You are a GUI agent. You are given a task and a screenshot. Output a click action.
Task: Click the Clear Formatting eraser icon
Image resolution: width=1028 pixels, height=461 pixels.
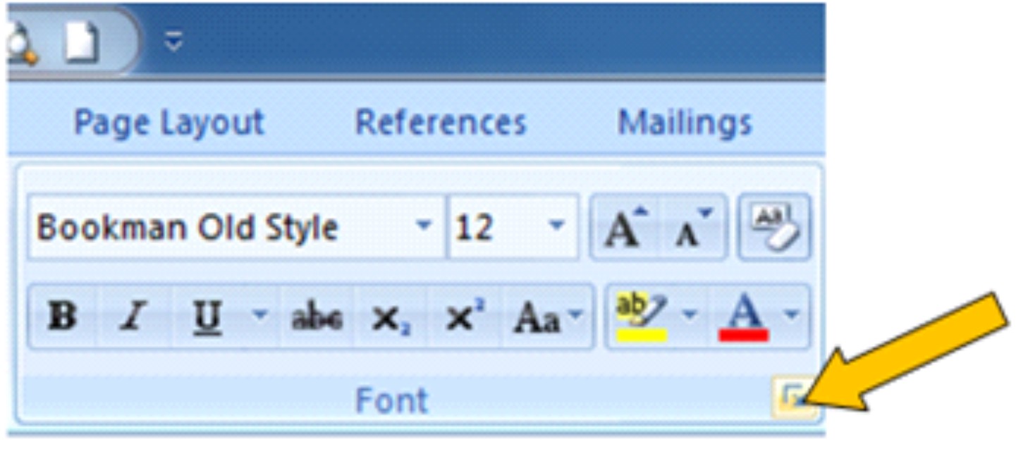coord(773,227)
